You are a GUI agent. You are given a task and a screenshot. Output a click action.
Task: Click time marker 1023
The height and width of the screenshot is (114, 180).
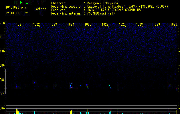tap(54, 25)
